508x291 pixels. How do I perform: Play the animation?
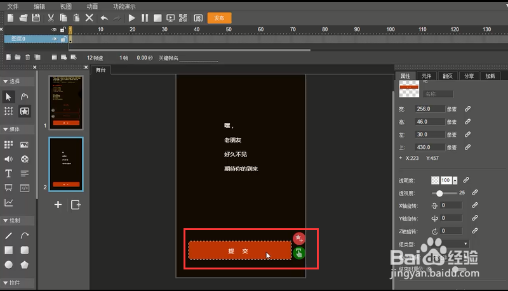[x=132, y=18]
